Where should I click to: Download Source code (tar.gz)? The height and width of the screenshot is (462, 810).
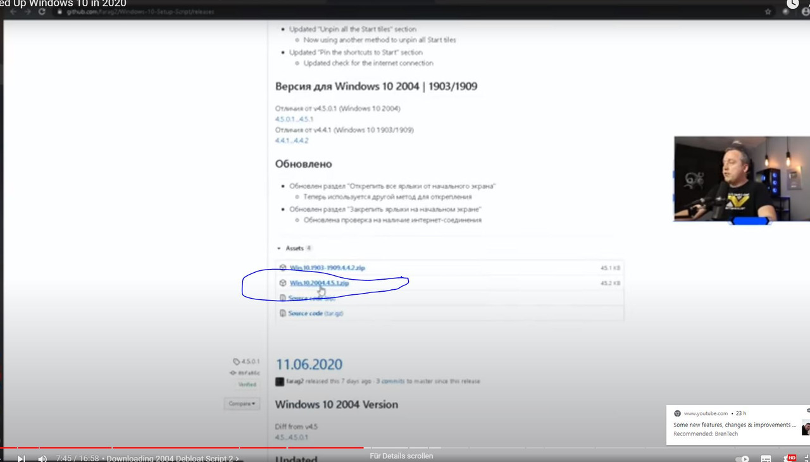(x=316, y=313)
